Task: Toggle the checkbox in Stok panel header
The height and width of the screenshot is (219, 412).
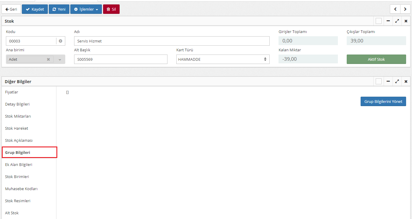Action: point(379,21)
